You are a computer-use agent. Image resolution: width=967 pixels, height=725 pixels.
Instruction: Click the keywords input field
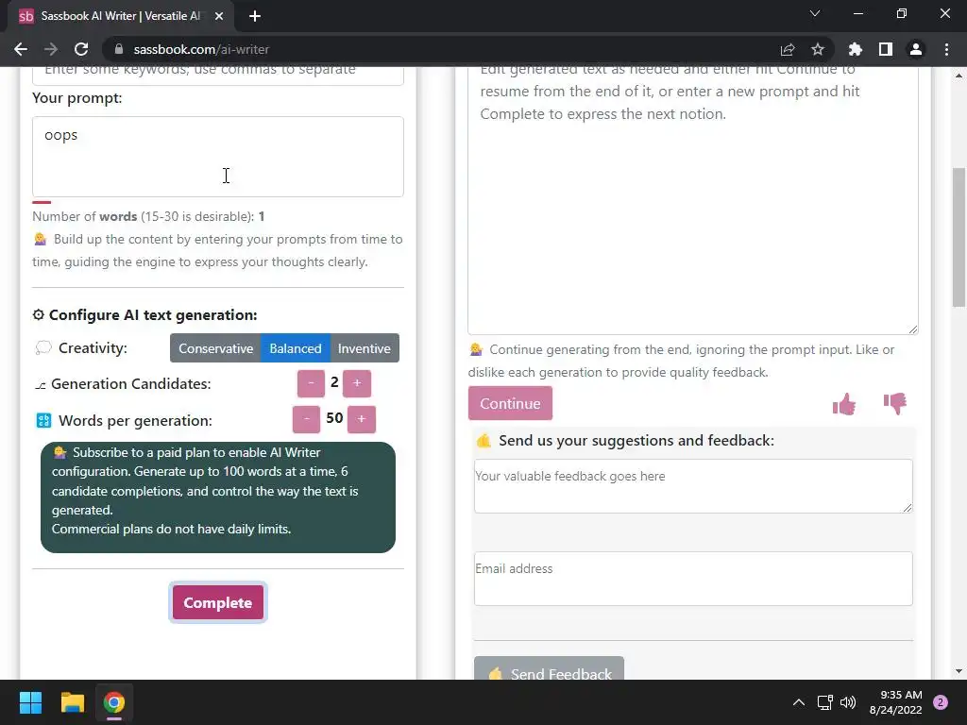click(218, 76)
